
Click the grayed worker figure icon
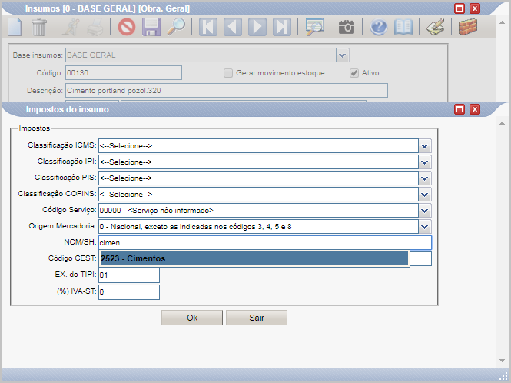[71, 27]
